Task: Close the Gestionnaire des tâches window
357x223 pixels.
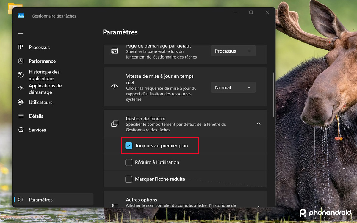Action: coord(267,12)
